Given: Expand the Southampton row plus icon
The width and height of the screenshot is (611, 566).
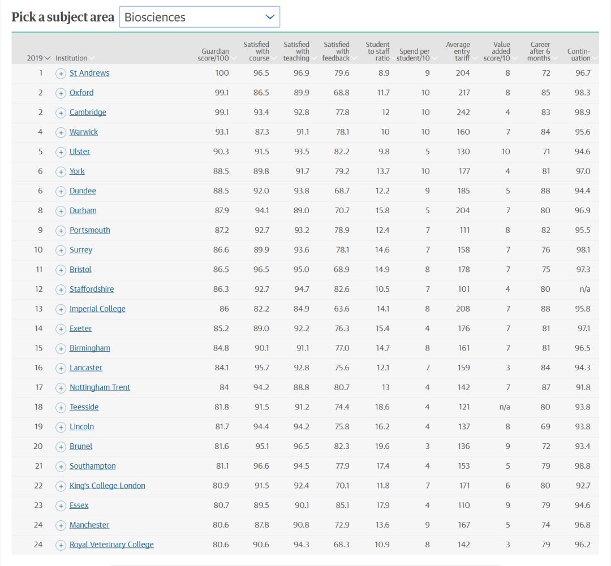Looking at the screenshot, I should pos(61,466).
